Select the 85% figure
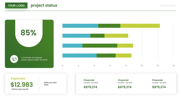The image size is (181, 102). pos(28,32)
